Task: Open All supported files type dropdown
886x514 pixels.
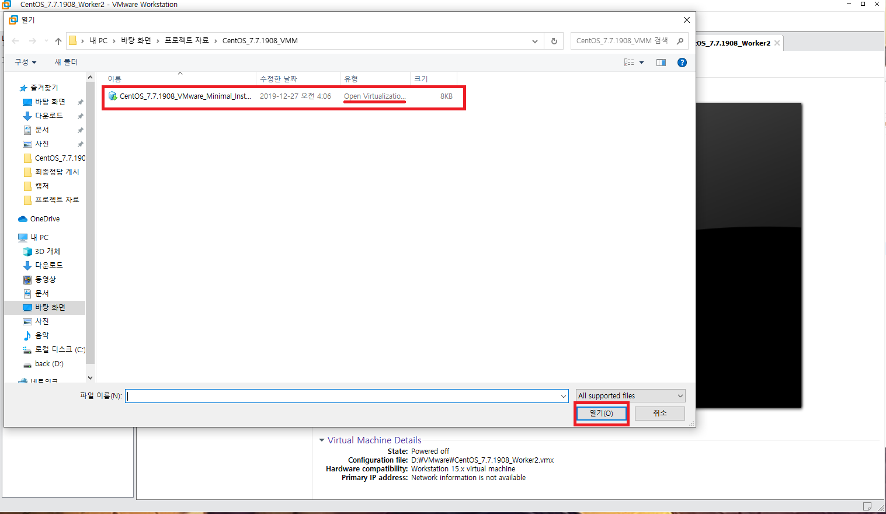Action: click(630, 396)
